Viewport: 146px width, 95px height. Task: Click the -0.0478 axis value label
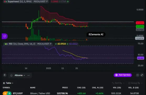140,38
